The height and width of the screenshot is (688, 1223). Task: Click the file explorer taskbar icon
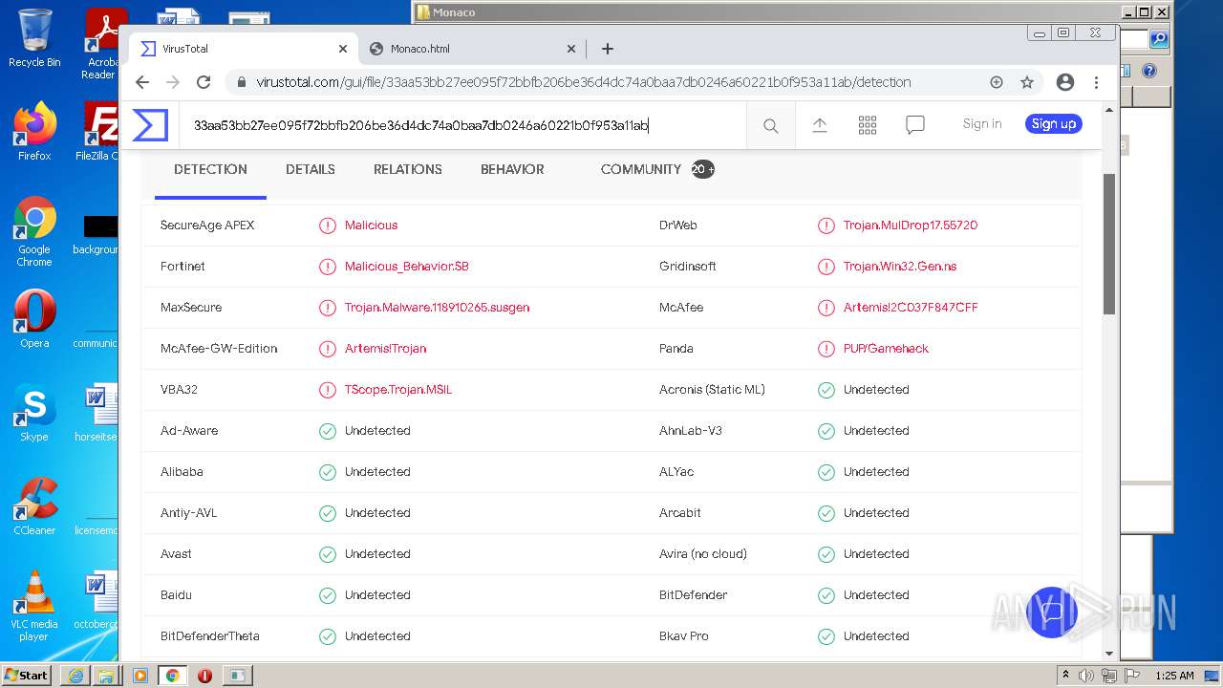tap(106, 675)
